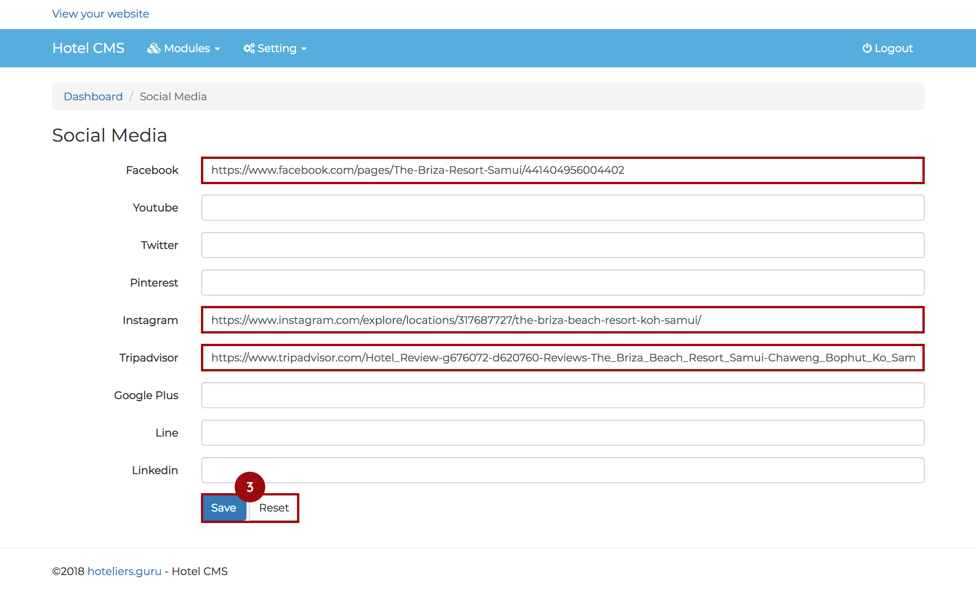Click the Social Media page heading
Viewport: 976px width, 595px height.
[109, 135]
